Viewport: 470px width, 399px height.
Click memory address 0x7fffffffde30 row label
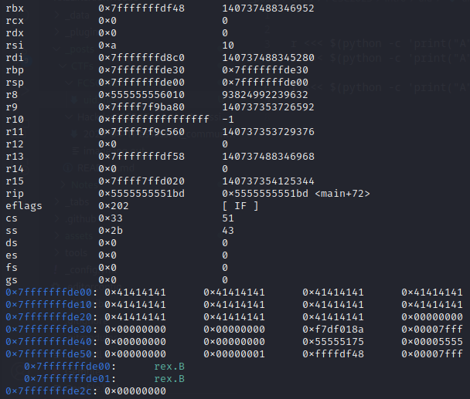point(49,329)
